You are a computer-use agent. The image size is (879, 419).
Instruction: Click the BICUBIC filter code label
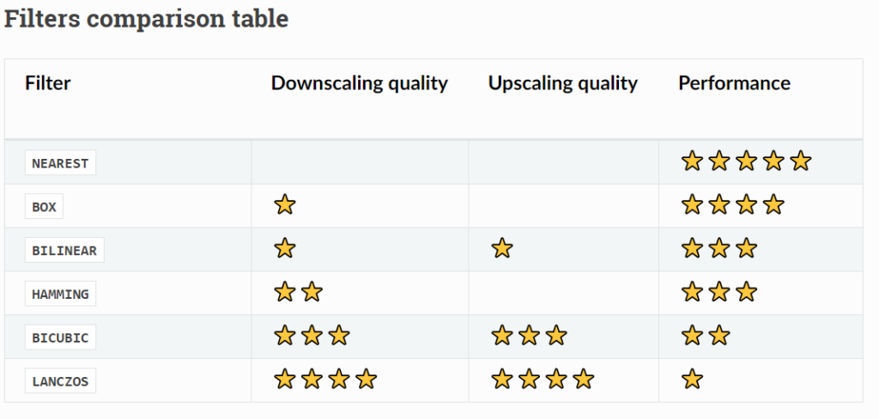(60, 337)
